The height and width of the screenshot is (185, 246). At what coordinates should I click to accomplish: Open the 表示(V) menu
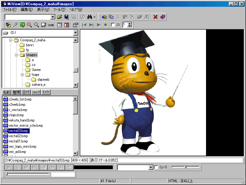43,10
